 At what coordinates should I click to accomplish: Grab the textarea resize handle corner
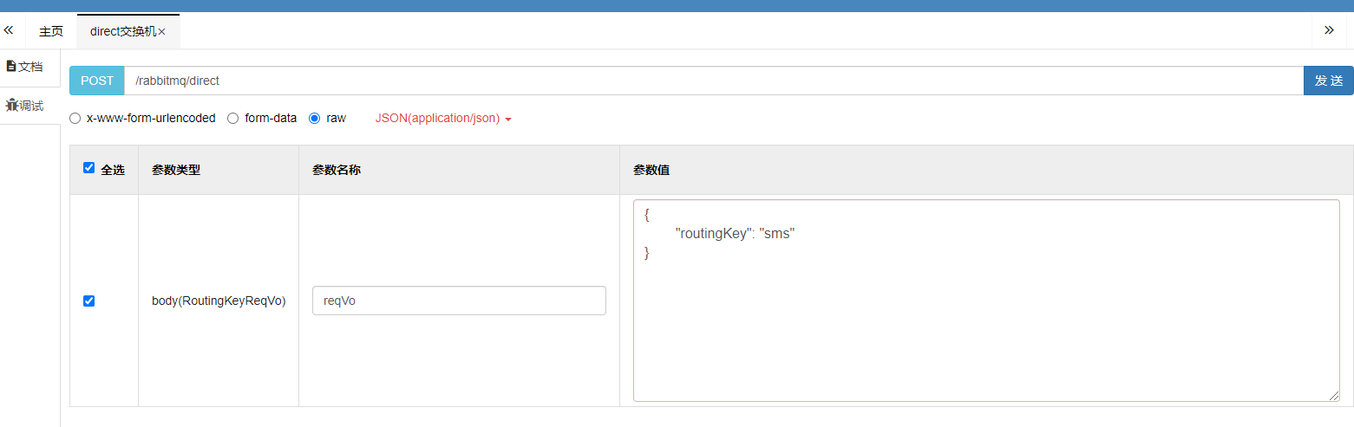click(1334, 396)
